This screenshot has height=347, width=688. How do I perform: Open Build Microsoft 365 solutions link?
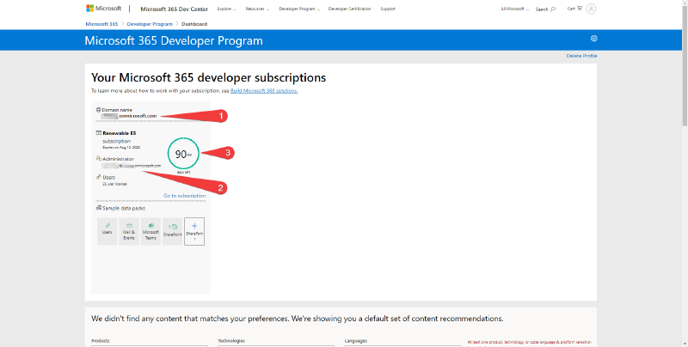[264, 91]
